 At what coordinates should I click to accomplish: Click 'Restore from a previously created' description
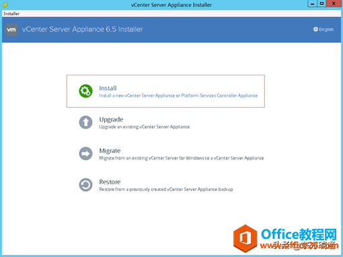(166, 189)
